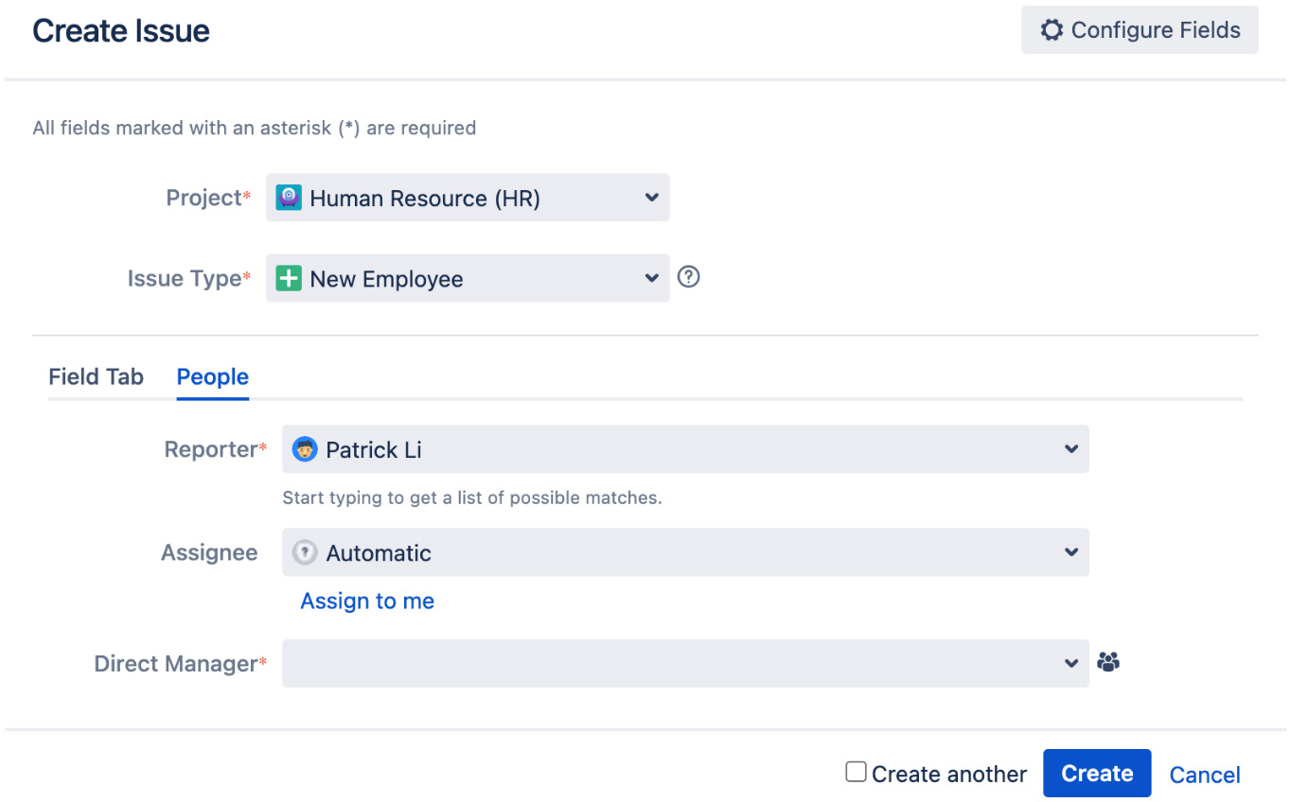Screen dimensions: 1291x802
Task: Click the Configure Fields gear icon
Action: point(1051,29)
